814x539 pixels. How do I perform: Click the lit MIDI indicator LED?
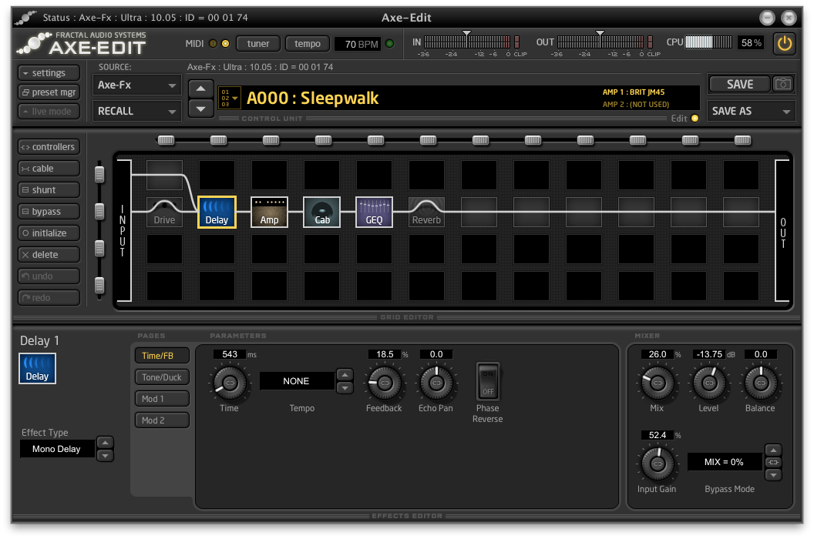[225, 44]
